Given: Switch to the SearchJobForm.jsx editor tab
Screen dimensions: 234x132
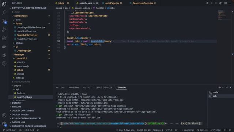Looking at the screenshot, I should pos(143,3).
